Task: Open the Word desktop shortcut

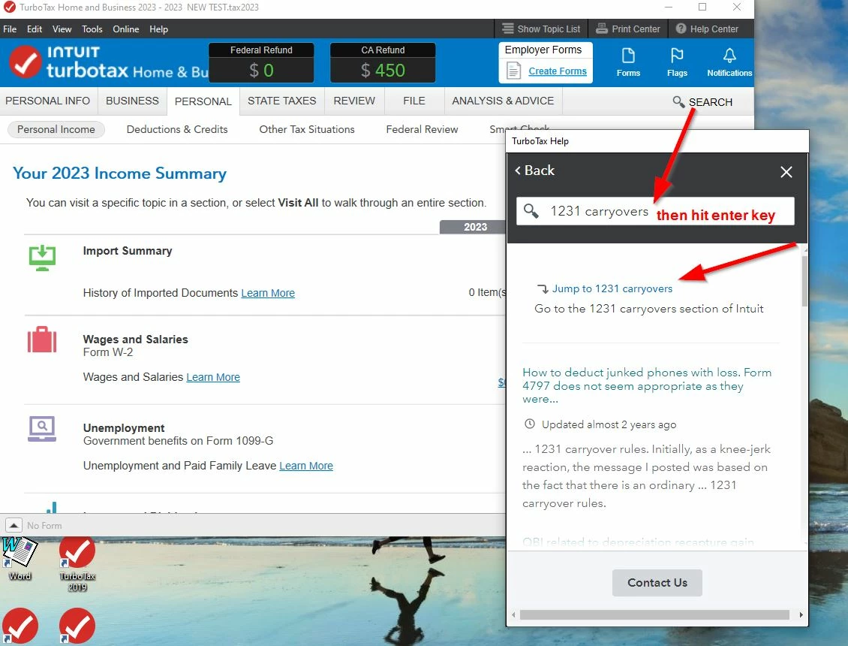Action: click(20, 559)
